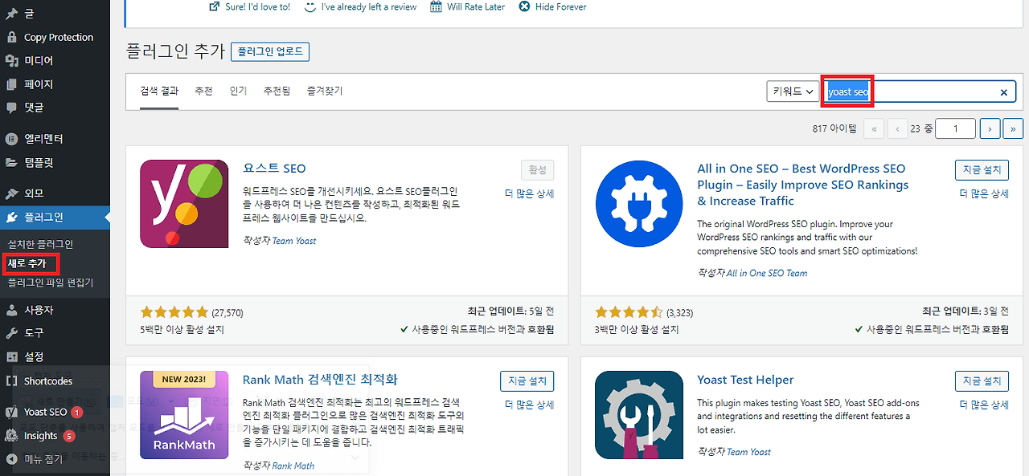Click the Shortcodes bracket icon
The height and width of the screenshot is (476, 1029).
click(x=11, y=380)
